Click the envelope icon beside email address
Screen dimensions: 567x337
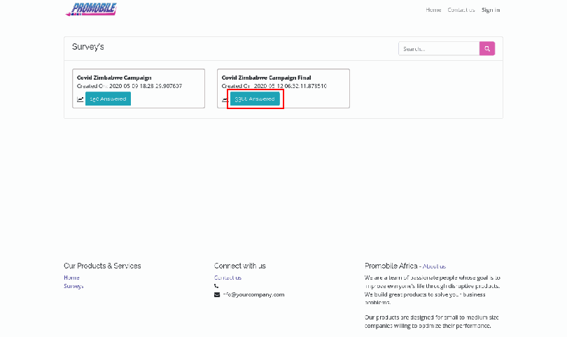click(217, 294)
